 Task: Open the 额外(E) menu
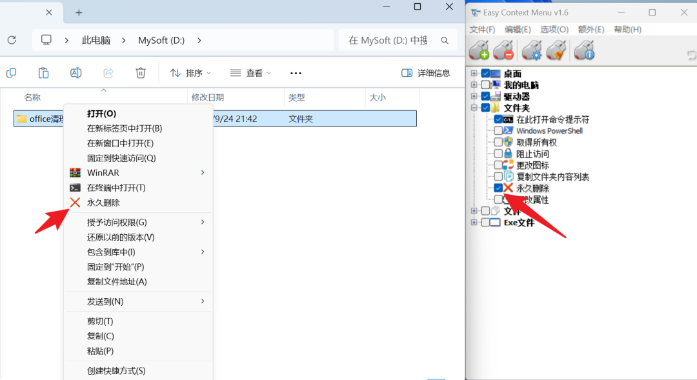pos(591,30)
